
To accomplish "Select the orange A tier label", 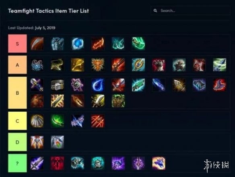I will point(17,65).
